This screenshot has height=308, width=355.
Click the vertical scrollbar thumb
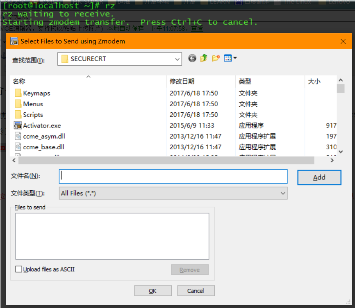341,89
